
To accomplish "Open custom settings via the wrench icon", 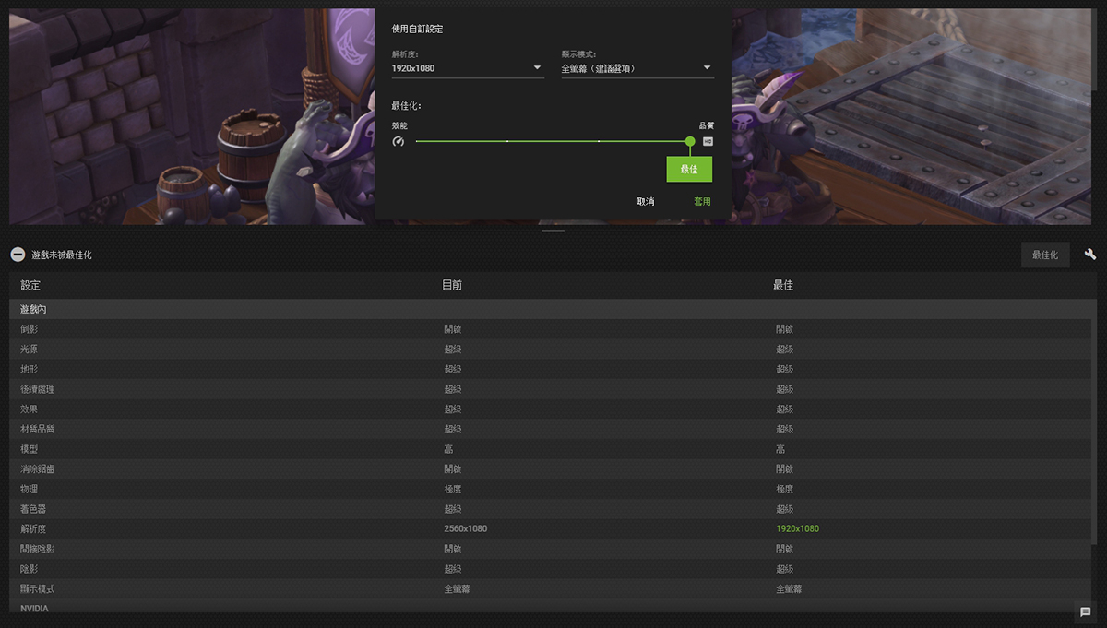I will [1089, 255].
